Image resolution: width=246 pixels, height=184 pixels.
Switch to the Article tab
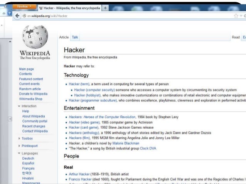tap(64, 37)
